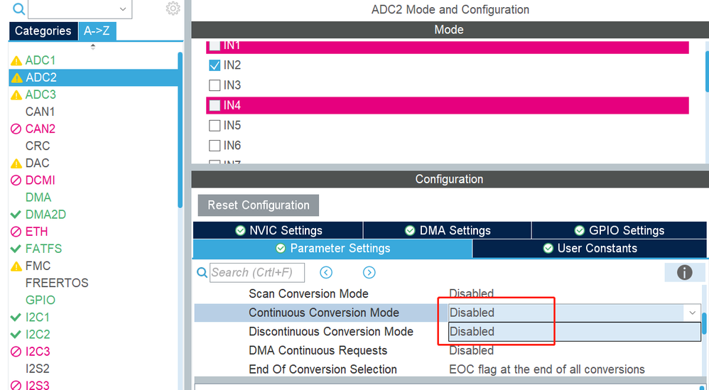Click the DAC warning icon
The height and width of the screenshot is (390, 709).
point(16,163)
